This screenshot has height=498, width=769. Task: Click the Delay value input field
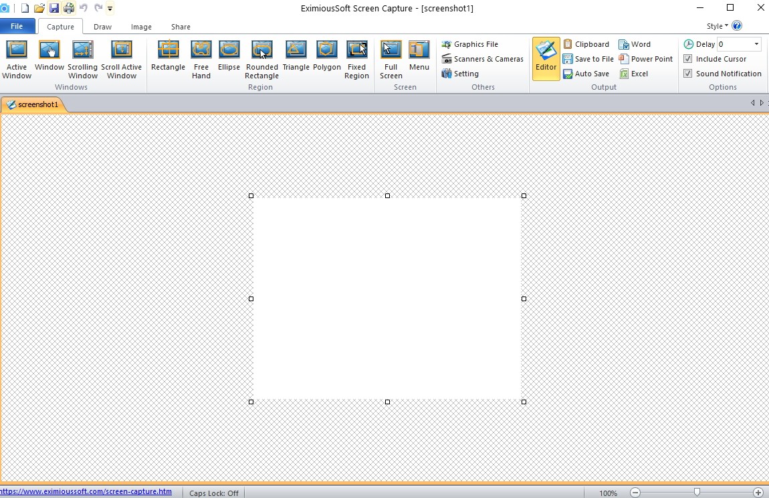734,44
